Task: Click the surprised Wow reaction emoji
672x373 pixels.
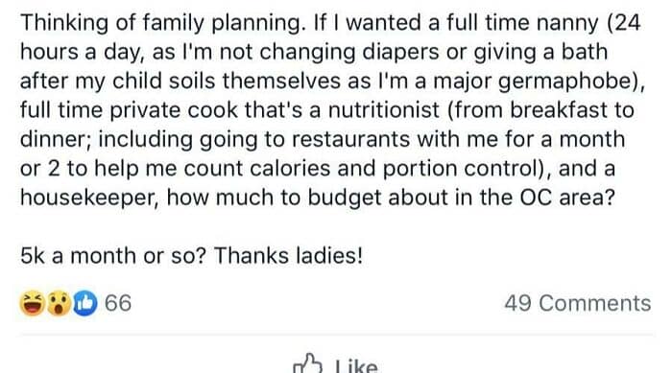Action: [59, 303]
